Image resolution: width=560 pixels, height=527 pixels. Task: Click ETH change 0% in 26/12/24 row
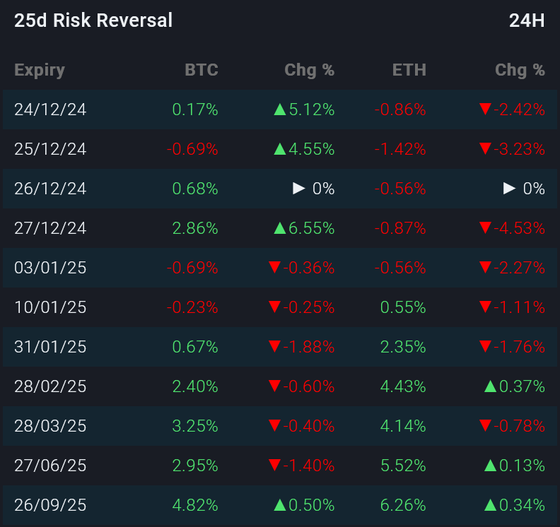(x=524, y=189)
